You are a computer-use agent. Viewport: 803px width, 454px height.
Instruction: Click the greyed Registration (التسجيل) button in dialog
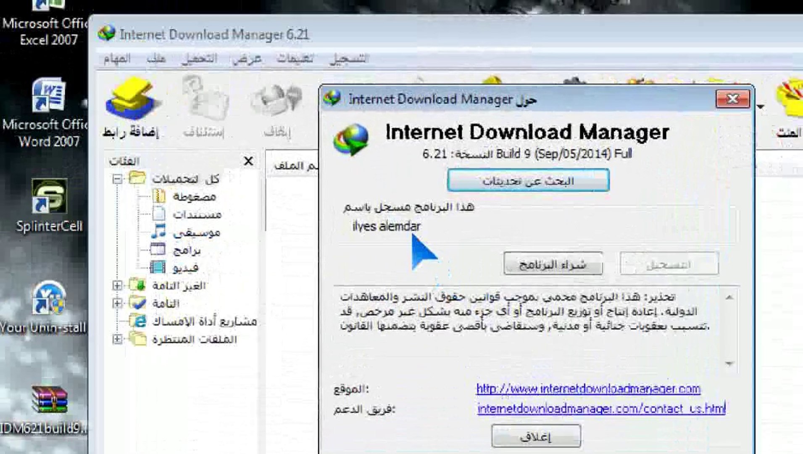tap(669, 264)
